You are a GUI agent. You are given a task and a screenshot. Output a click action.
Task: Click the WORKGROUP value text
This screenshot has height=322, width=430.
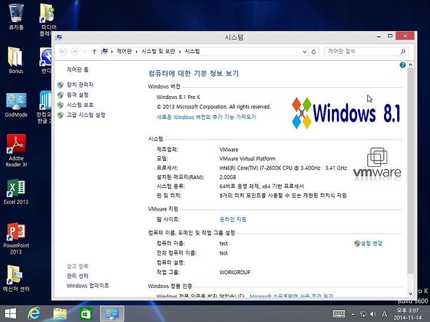point(235,273)
